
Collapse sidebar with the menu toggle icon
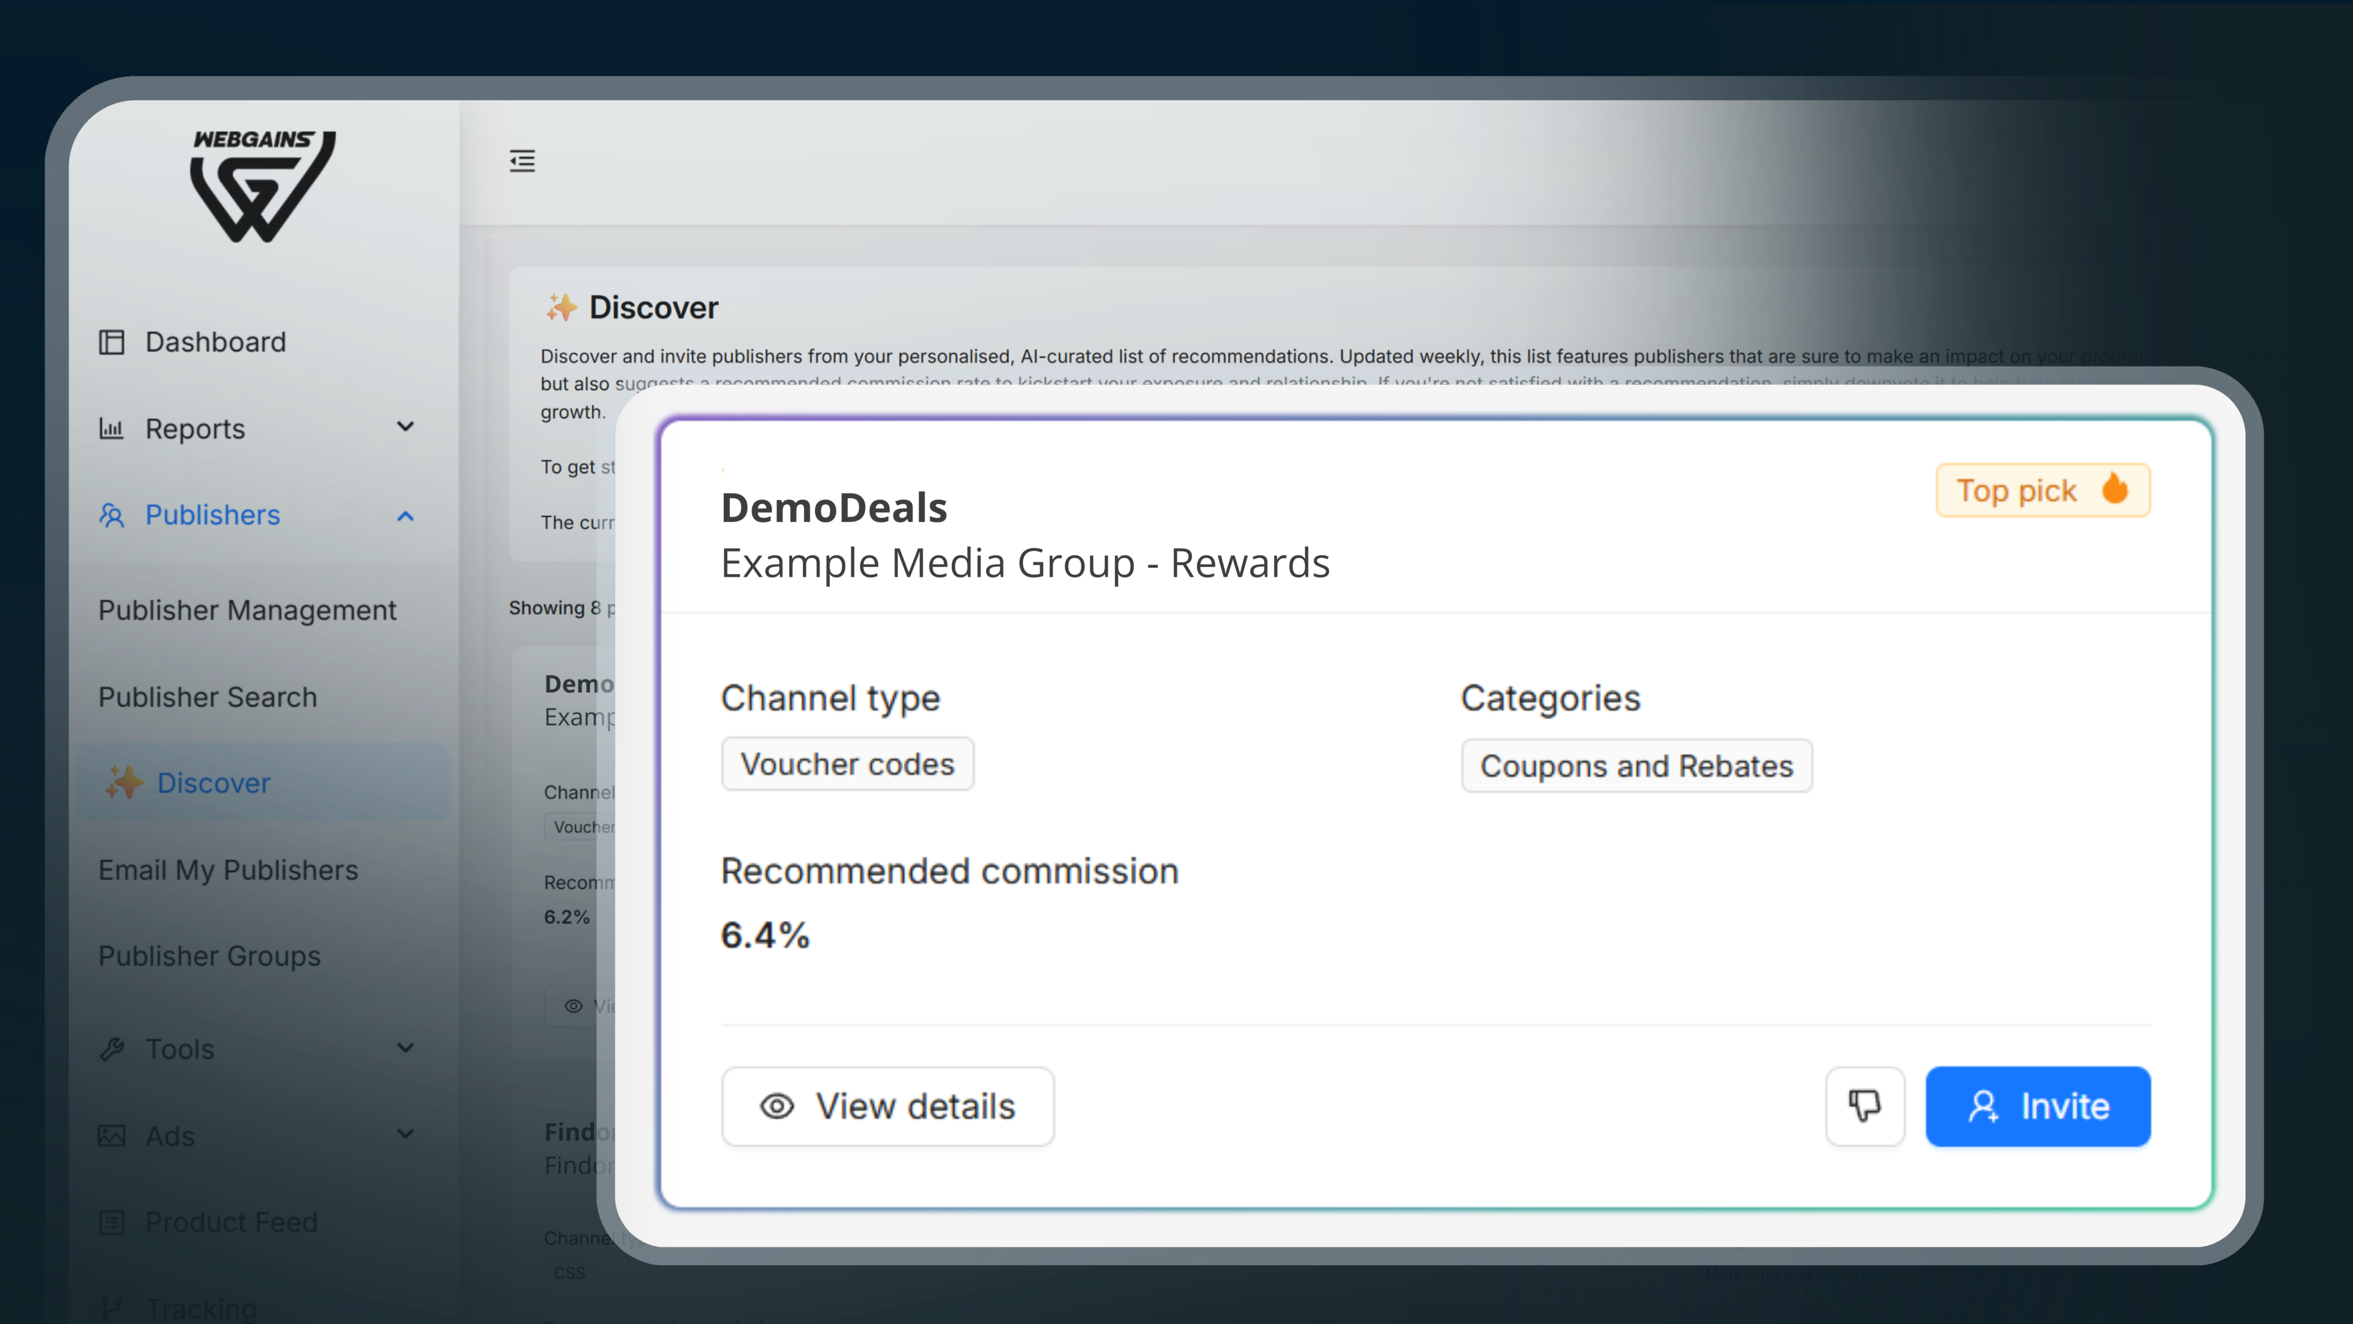[x=522, y=161]
